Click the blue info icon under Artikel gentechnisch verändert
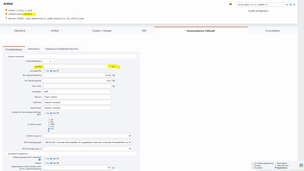This screenshot has width=304, height=171. (40, 160)
